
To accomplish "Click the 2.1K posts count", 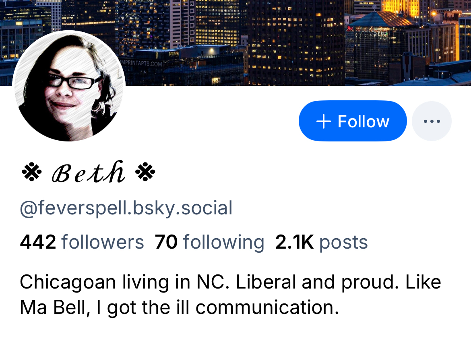I will click(x=321, y=242).
